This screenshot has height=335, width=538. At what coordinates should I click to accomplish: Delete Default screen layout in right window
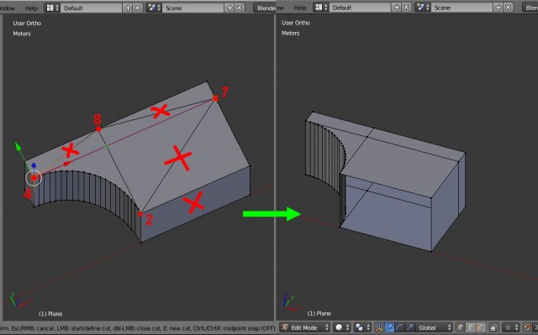click(x=406, y=8)
